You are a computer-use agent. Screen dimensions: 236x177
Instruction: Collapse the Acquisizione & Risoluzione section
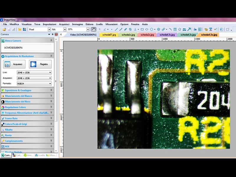51,56
